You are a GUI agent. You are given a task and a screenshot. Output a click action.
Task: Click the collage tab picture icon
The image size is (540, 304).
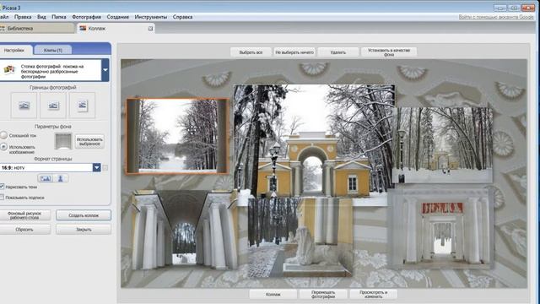(83, 28)
